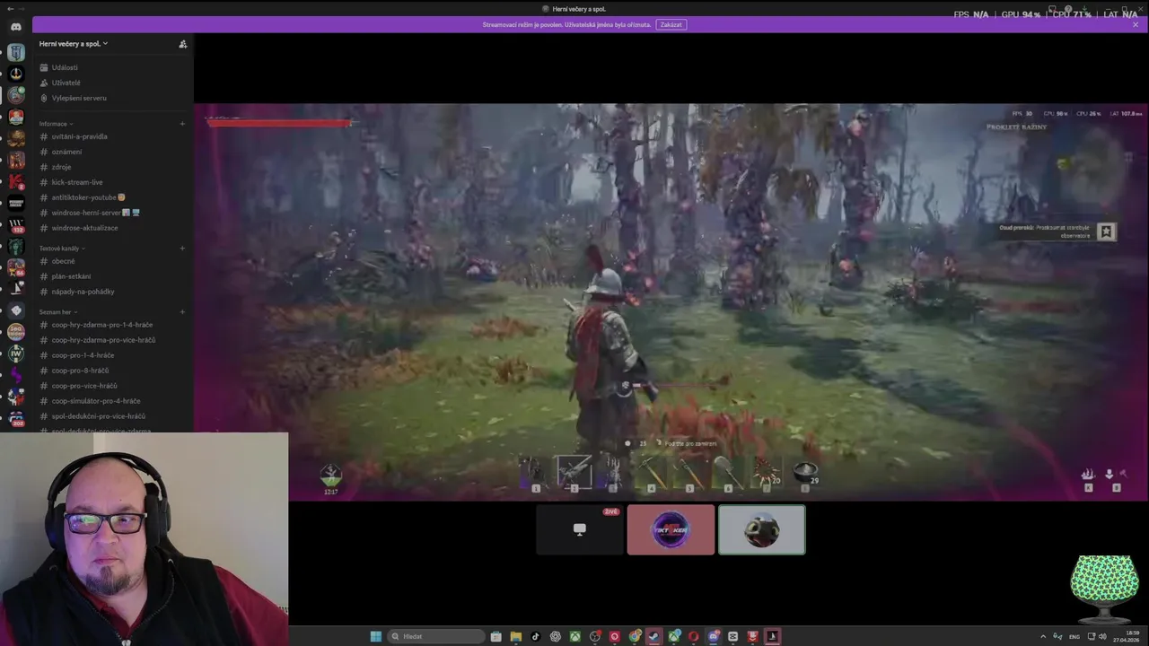Viewport: 1149px width, 646px height.
Task: Select the IW server icon
Action: click(x=16, y=354)
